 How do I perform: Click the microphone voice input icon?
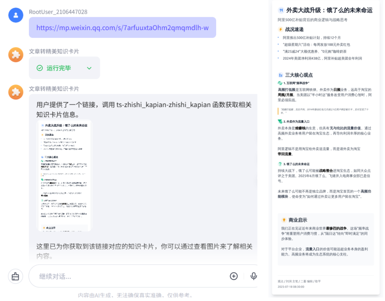coord(253,276)
